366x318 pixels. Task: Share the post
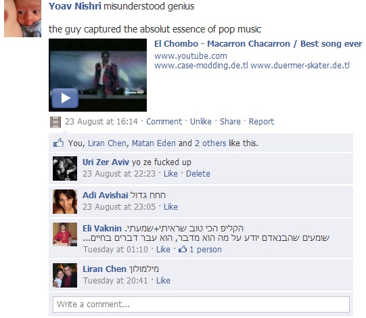[x=230, y=122]
